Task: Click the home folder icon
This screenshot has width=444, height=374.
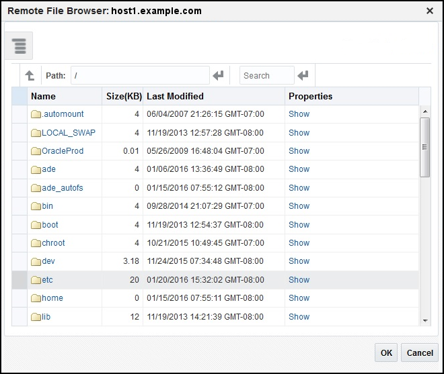Action: 36,298
